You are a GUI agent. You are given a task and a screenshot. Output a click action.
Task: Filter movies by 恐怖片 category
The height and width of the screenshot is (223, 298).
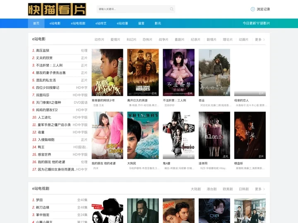click(147, 40)
